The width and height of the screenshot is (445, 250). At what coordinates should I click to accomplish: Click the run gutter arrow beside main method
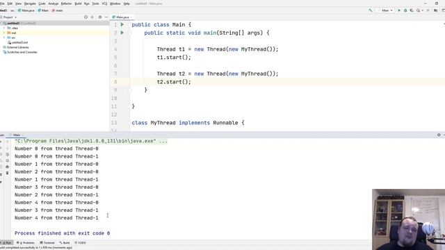[x=122, y=33]
